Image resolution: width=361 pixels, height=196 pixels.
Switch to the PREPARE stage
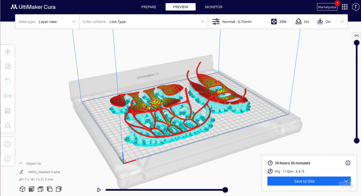coord(149,7)
